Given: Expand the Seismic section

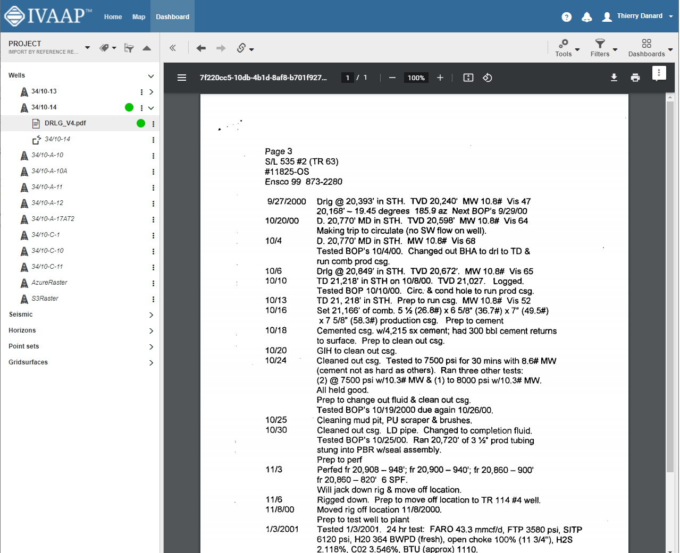Looking at the screenshot, I should pyautogui.click(x=152, y=315).
